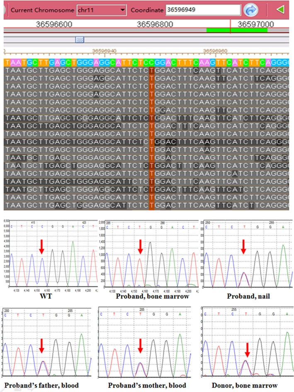Click the horizontal scrollbar thumb under the ruler
294x392 pixels.
point(80,39)
